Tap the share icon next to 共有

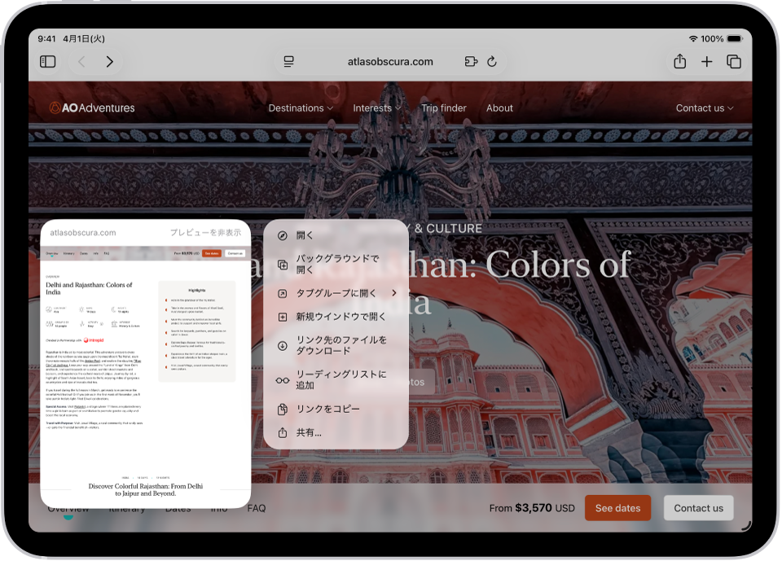tap(283, 432)
